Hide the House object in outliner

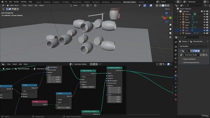click(204, 22)
